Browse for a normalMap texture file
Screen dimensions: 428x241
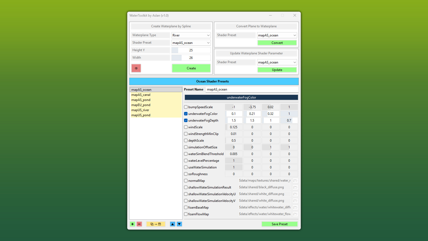[x=295, y=181]
